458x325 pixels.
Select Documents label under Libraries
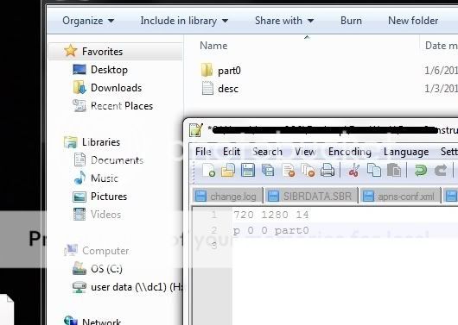(x=118, y=160)
